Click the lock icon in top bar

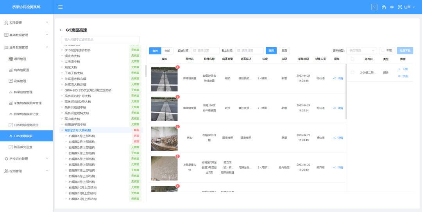(x=384, y=7)
